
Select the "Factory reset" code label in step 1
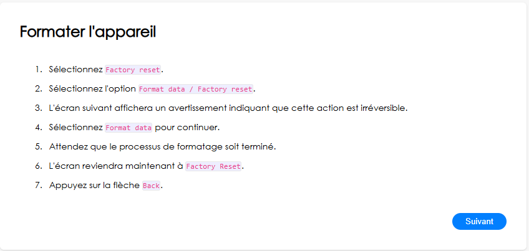pos(133,70)
